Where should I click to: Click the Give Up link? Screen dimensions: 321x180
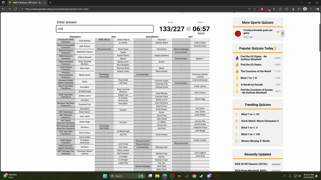pos(201,33)
